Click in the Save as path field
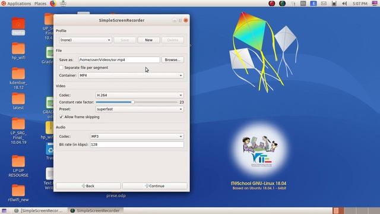 click(119, 59)
